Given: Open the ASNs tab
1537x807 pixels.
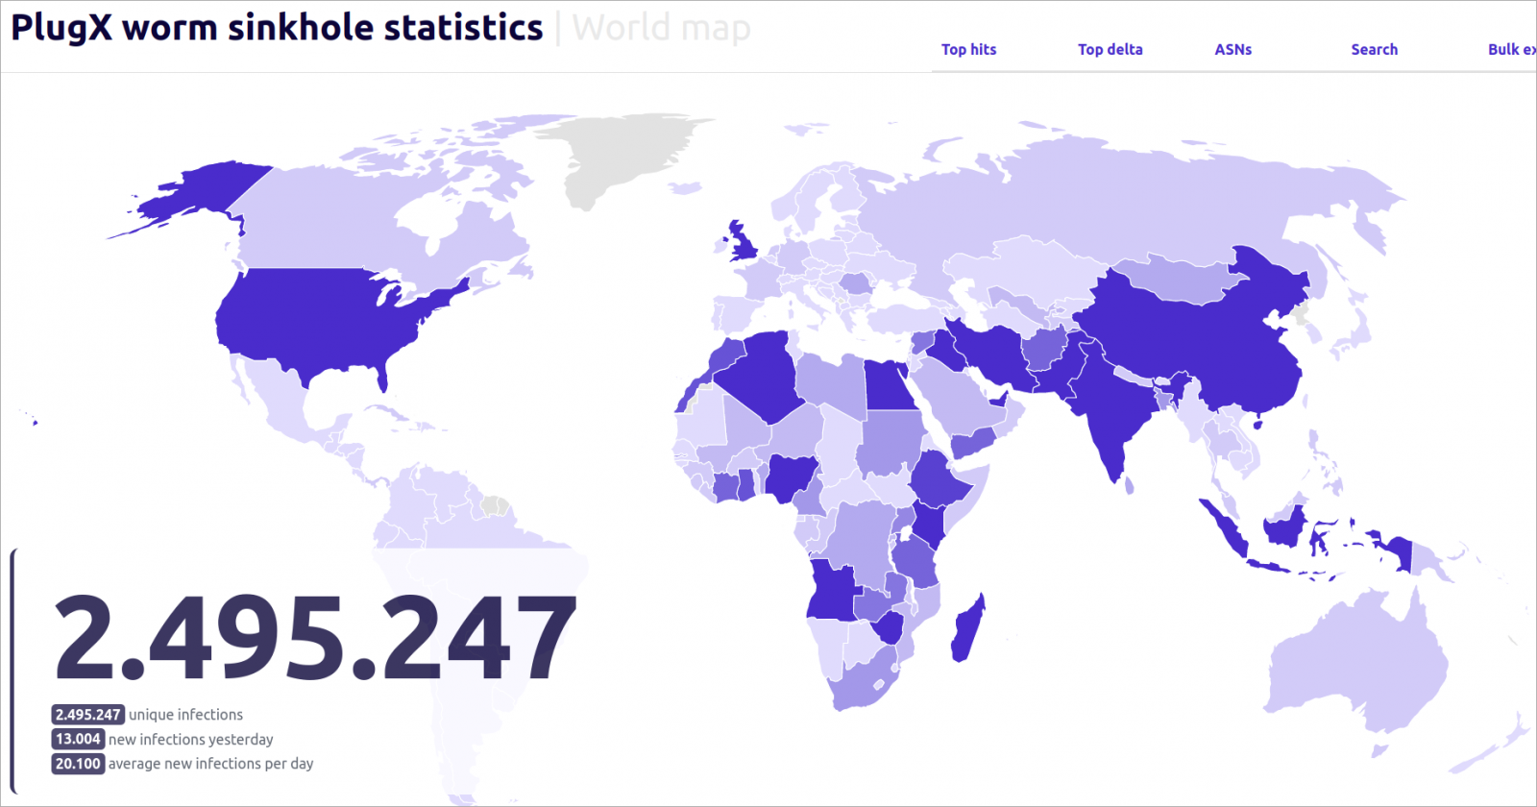Looking at the screenshot, I should click(1233, 49).
